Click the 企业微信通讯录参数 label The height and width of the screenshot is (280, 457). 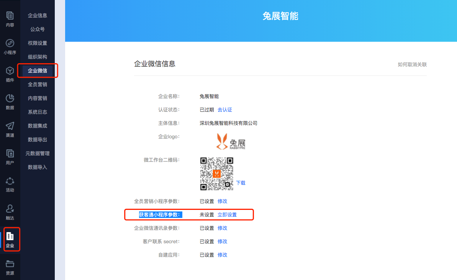coord(157,228)
